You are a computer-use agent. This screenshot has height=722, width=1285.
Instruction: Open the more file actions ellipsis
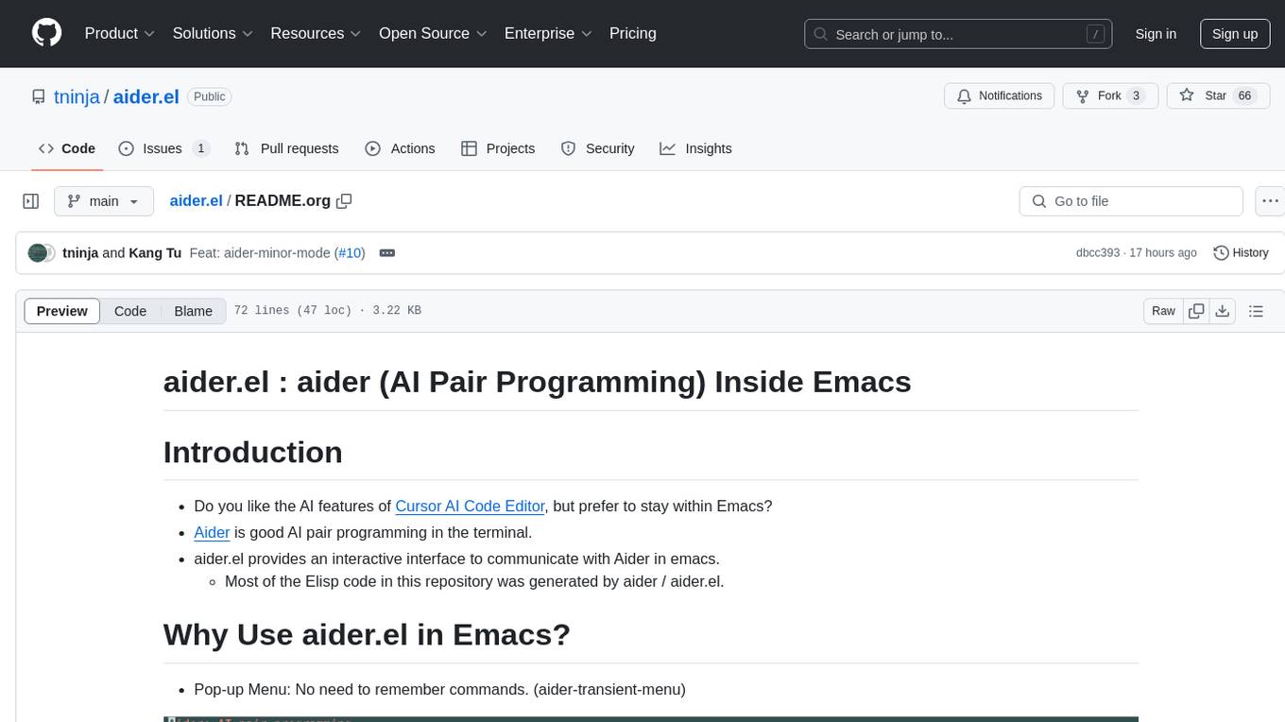pyautogui.click(x=1270, y=201)
